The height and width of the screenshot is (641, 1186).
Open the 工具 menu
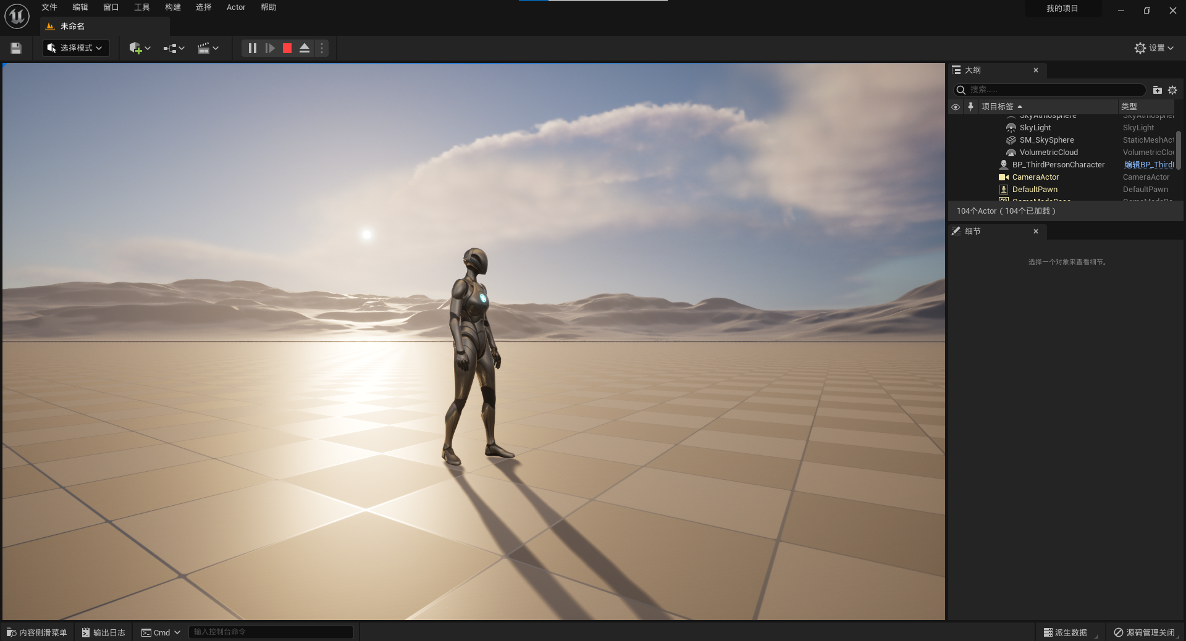coord(142,7)
